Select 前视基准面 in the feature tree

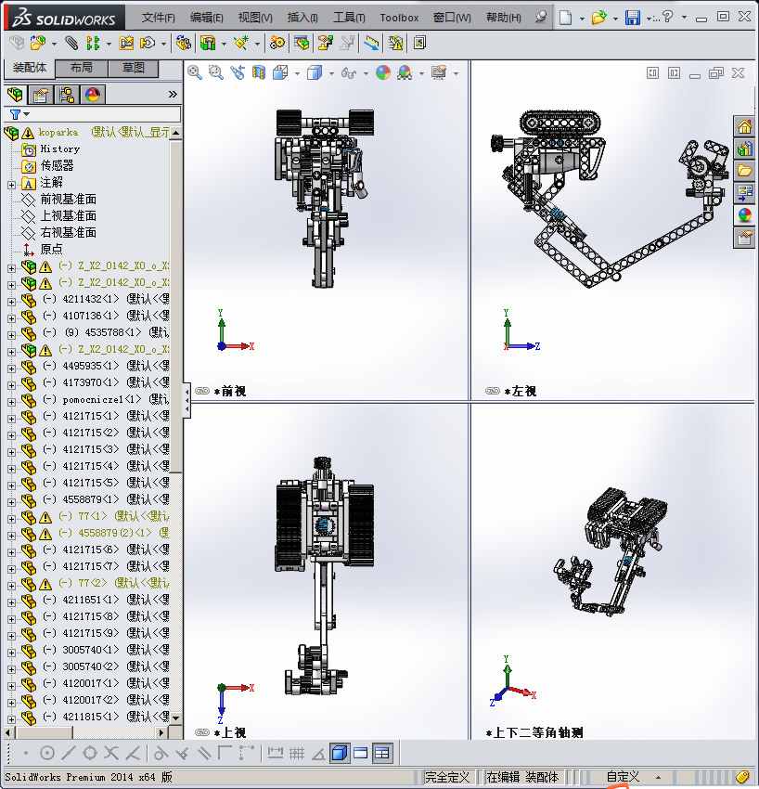[x=69, y=200]
